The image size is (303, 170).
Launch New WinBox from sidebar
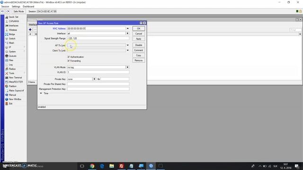pyautogui.click(x=15, y=99)
